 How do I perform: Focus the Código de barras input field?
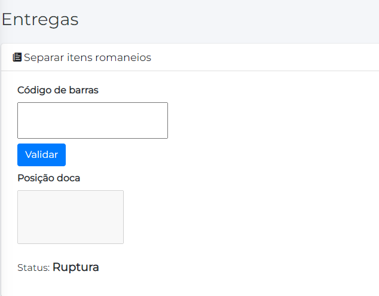(x=93, y=121)
